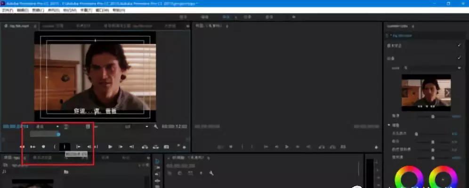The width and height of the screenshot is (469, 188).
Task: Switch to the Effects workspace tab
Action: pyautogui.click(x=247, y=17)
